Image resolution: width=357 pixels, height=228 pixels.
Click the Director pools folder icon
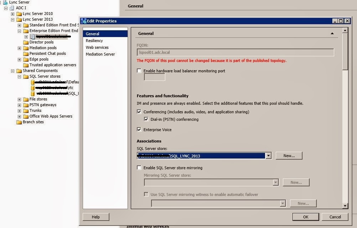point(26,42)
